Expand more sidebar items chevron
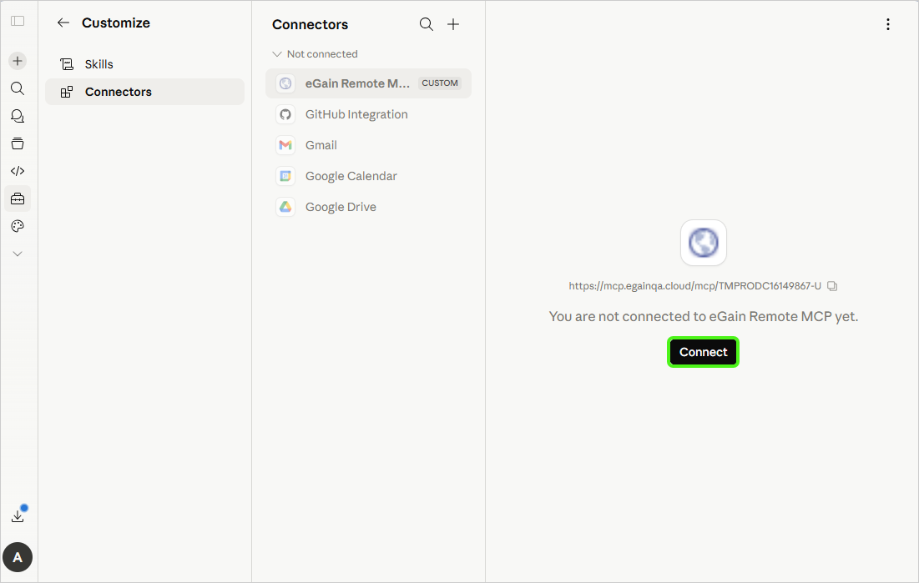The height and width of the screenshot is (583, 919). click(18, 254)
